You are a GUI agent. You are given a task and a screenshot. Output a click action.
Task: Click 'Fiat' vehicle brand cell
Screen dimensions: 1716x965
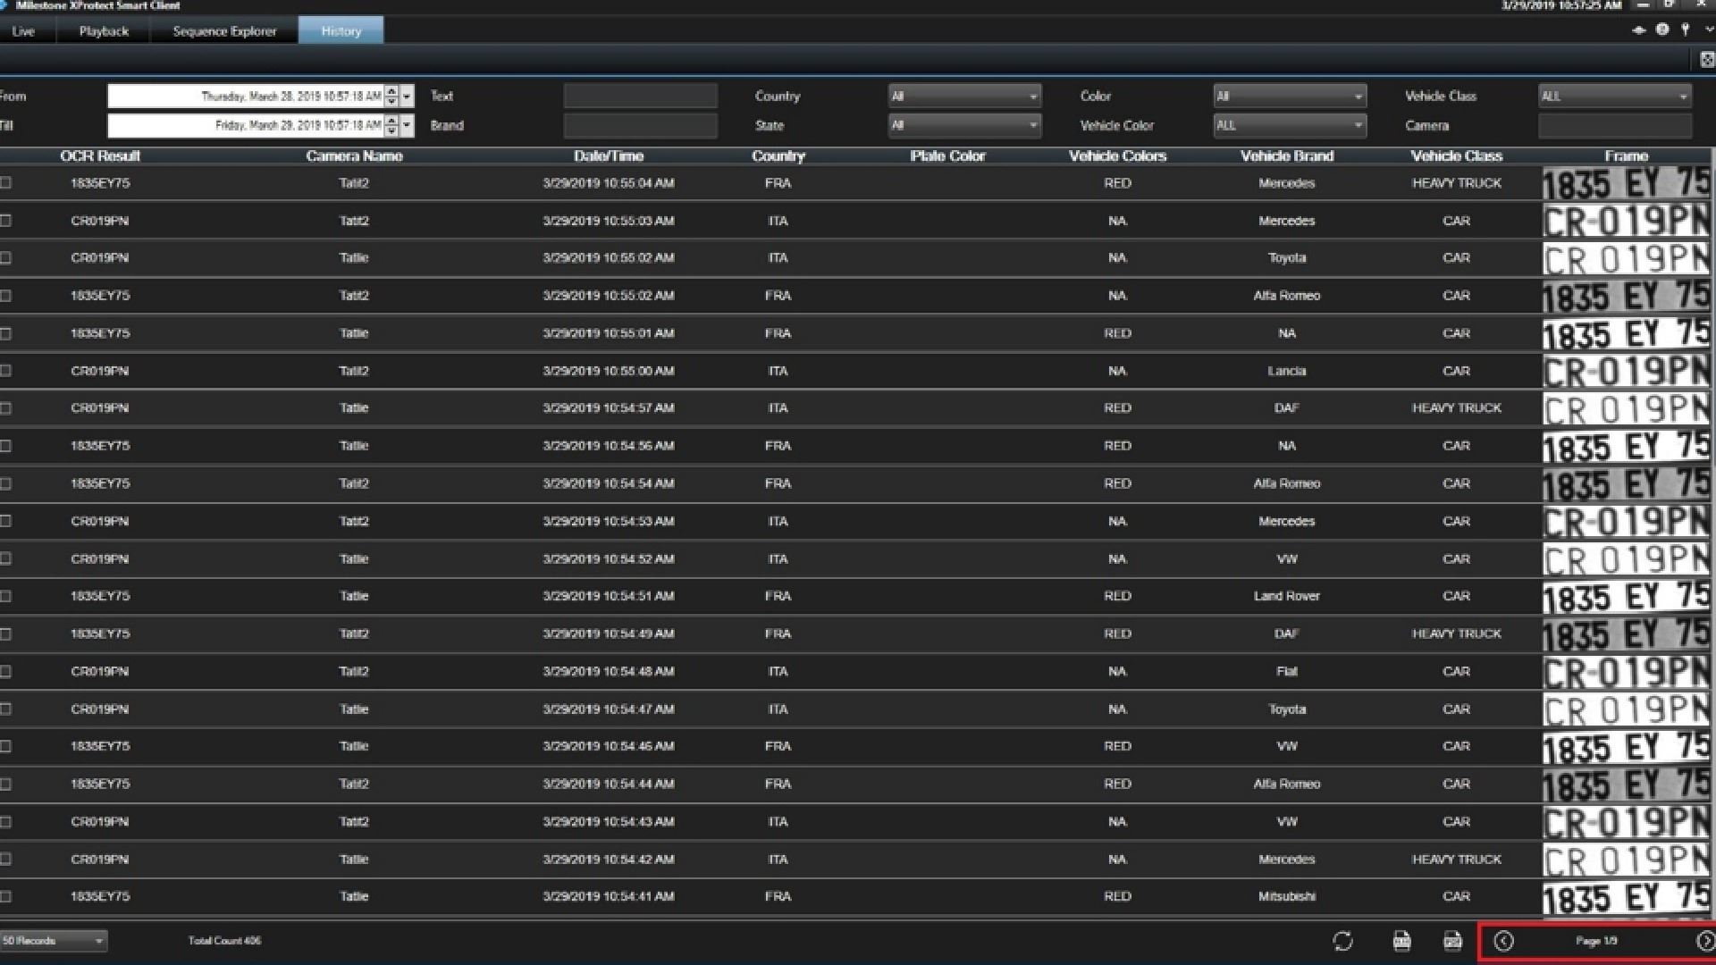pyautogui.click(x=1287, y=671)
